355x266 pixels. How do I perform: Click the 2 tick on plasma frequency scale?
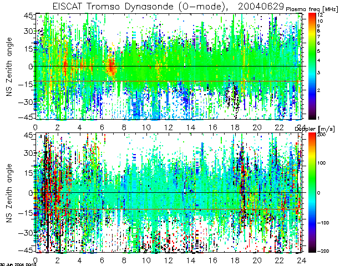(x=318, y=90)
